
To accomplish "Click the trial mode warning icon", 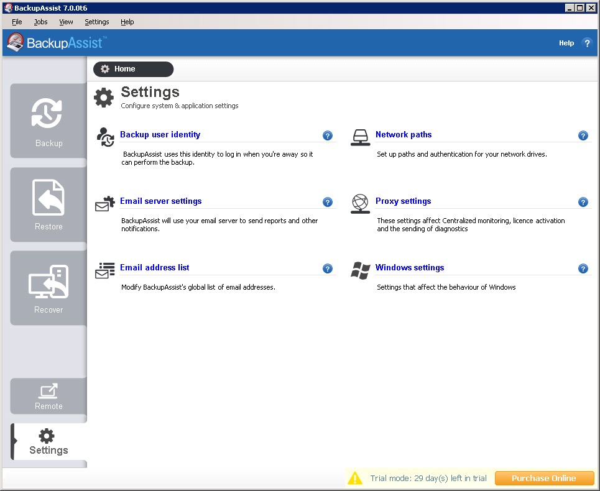I will tap(355, 478).
